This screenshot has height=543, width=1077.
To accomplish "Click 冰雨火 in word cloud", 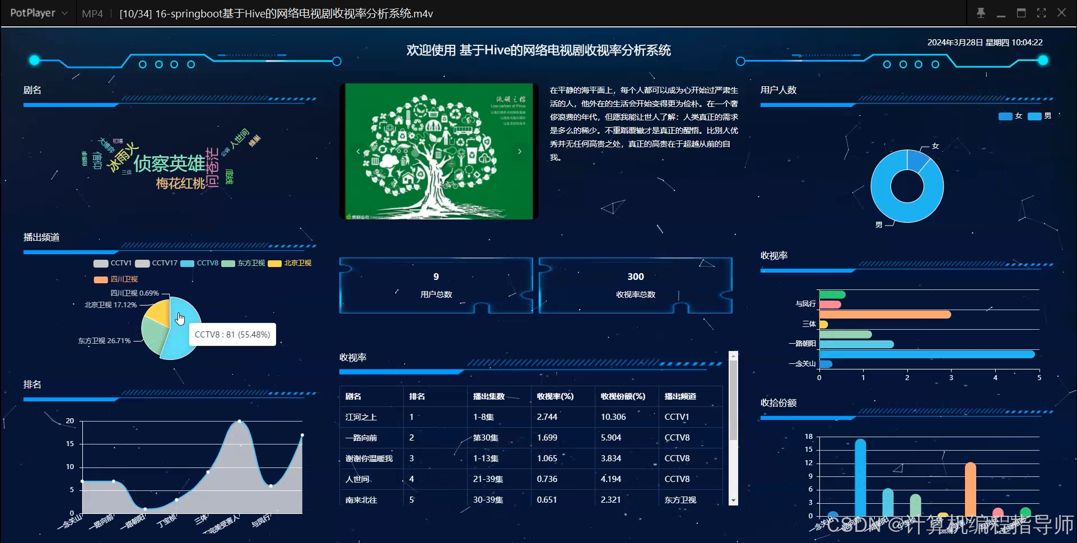I will pyautogui.click(x=123, y=157).
